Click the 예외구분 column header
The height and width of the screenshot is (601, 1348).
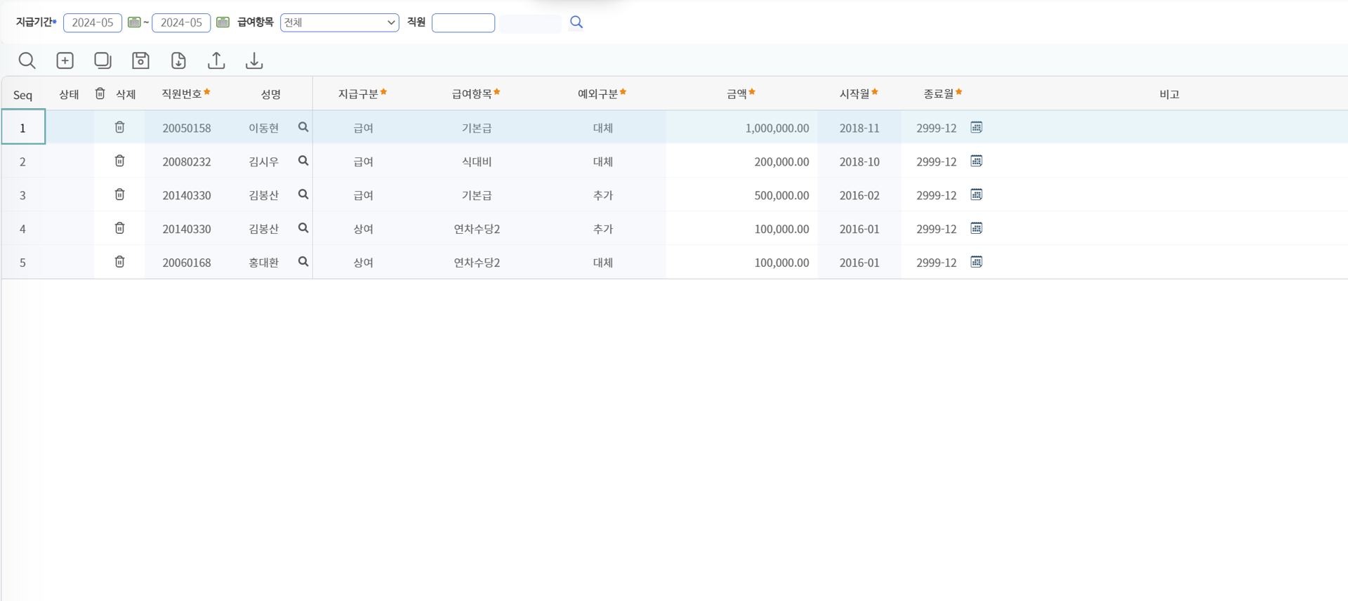point(602,93)
